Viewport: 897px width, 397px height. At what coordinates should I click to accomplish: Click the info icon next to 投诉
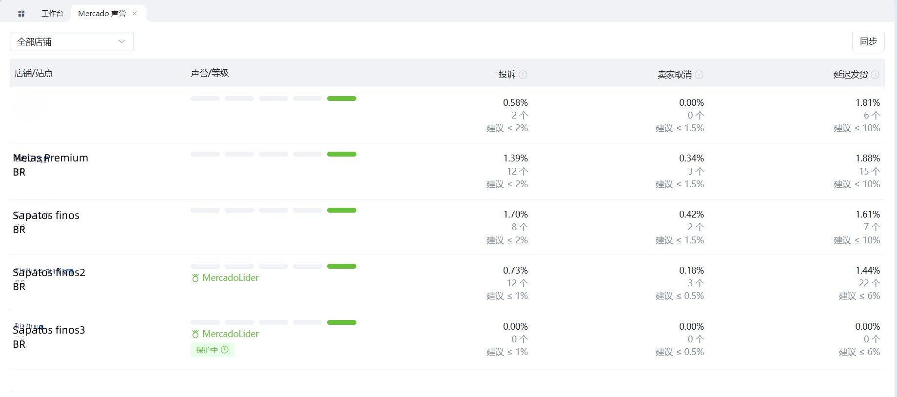pyautogui.click(x=523, y=75)
